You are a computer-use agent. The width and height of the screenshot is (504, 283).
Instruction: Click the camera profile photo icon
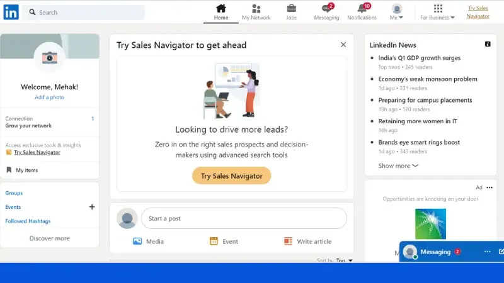click(x=50, y=58)
